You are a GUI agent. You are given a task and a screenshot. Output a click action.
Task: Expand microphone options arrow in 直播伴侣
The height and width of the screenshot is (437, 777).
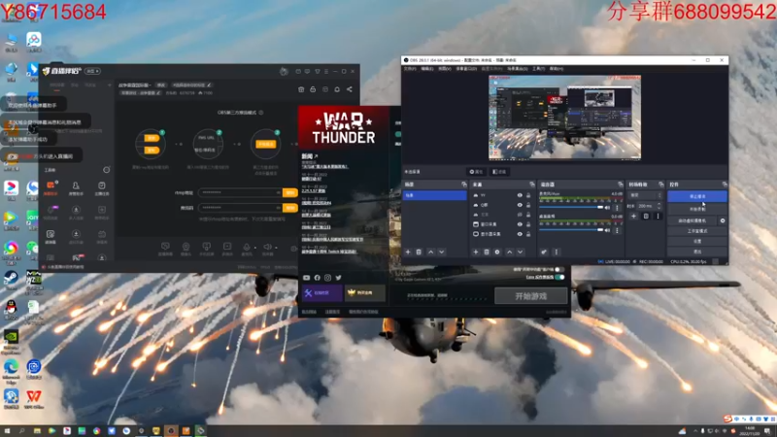[255, 248]
